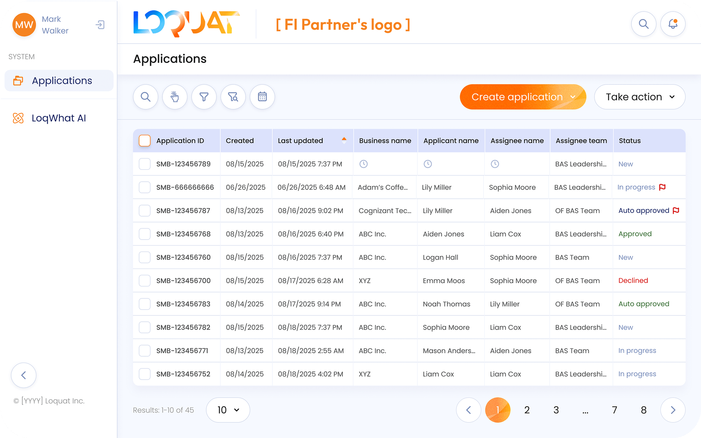Viewport: 701px width, 438px height.
Task: Select the header checkbox to select all rows
Action: (145, 140)
